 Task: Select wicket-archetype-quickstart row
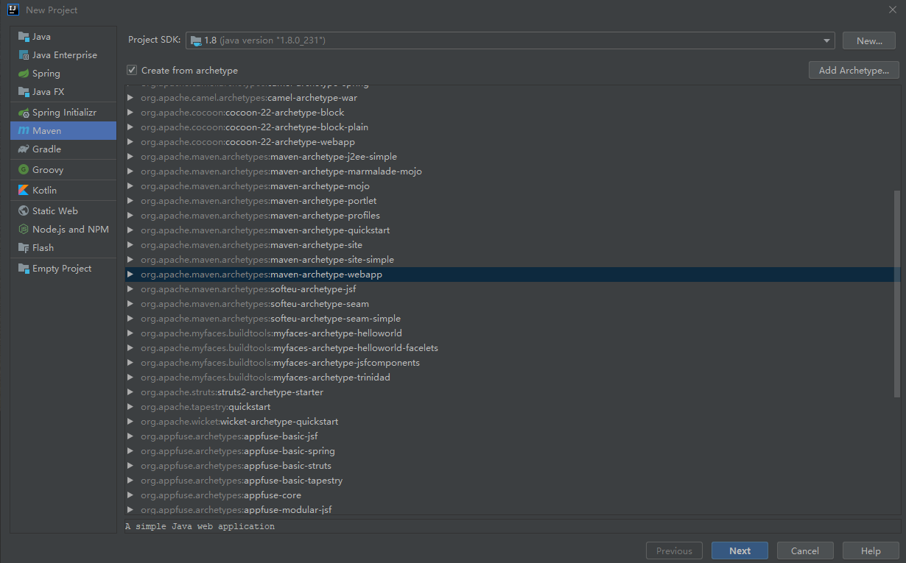click(x=512, y=422)
